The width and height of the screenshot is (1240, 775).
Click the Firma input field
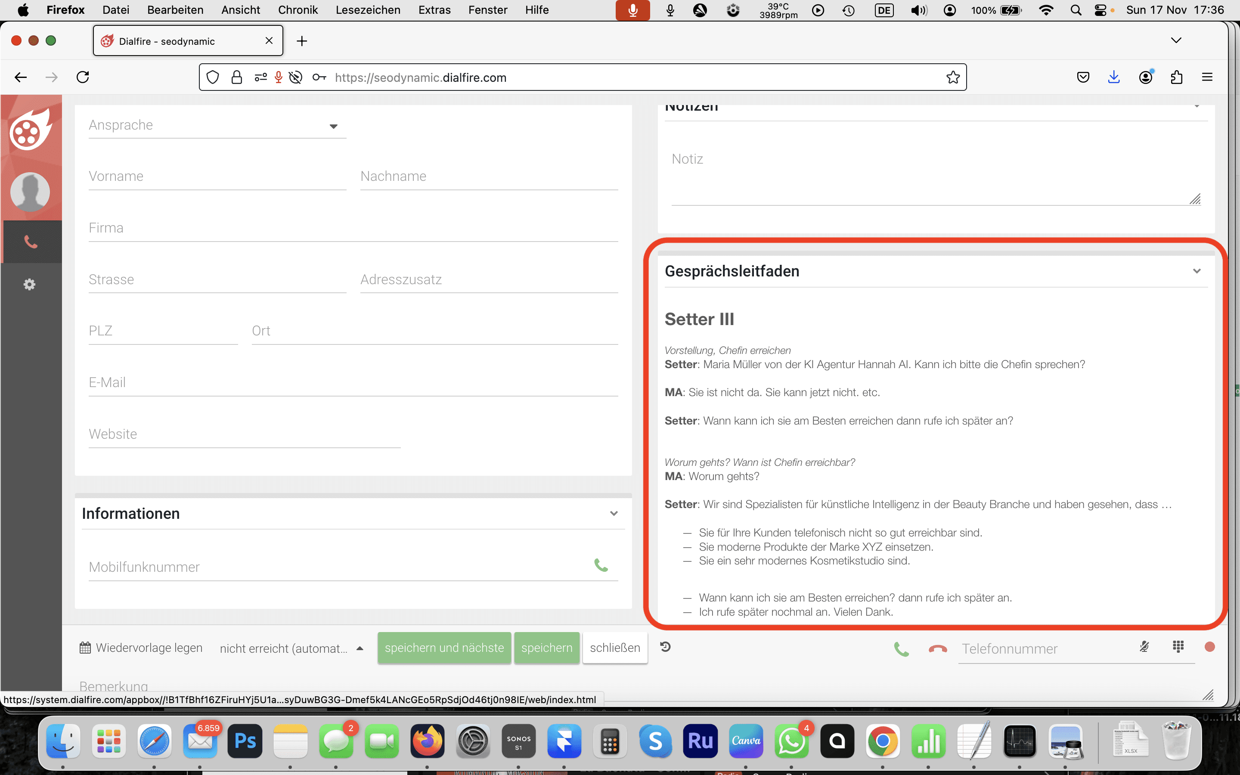point(353,228)
